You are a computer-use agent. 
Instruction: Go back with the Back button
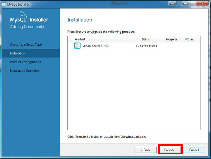pyautogui.click(x=145, y=150)
